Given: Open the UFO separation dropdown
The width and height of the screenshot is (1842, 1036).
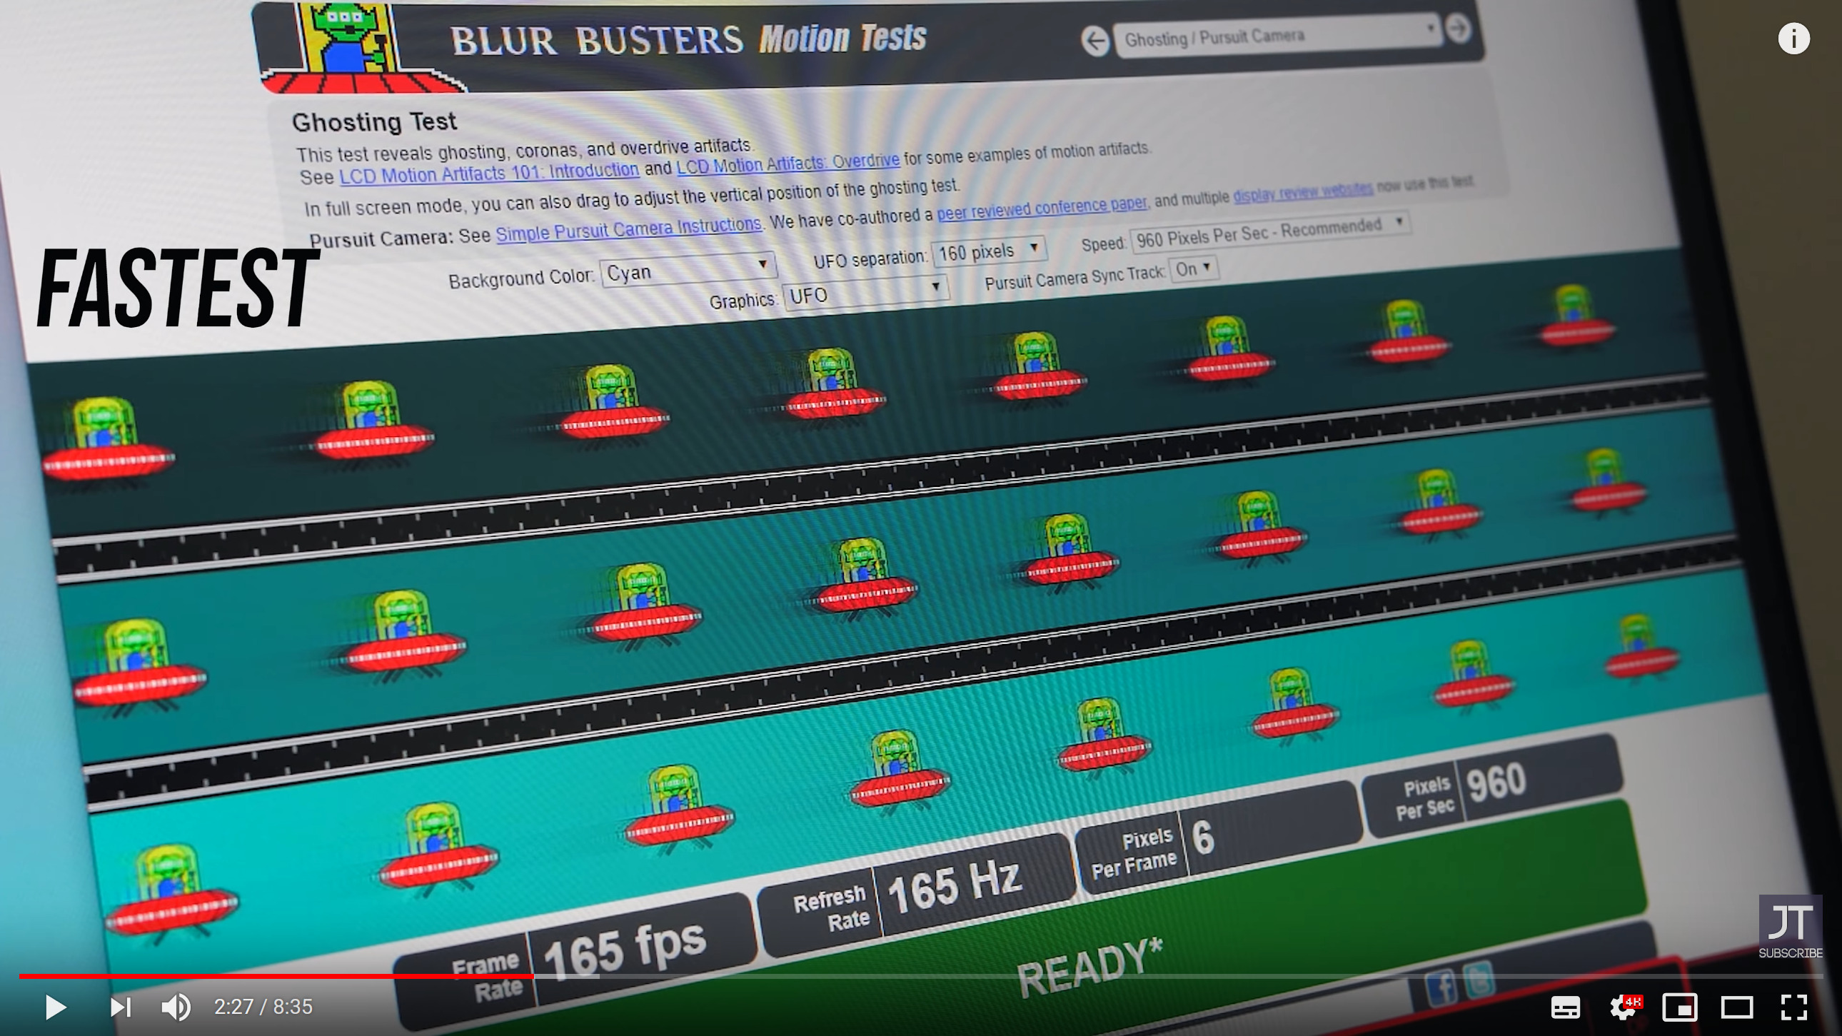Looking at the screenshot, I should [x=989, y=251].
